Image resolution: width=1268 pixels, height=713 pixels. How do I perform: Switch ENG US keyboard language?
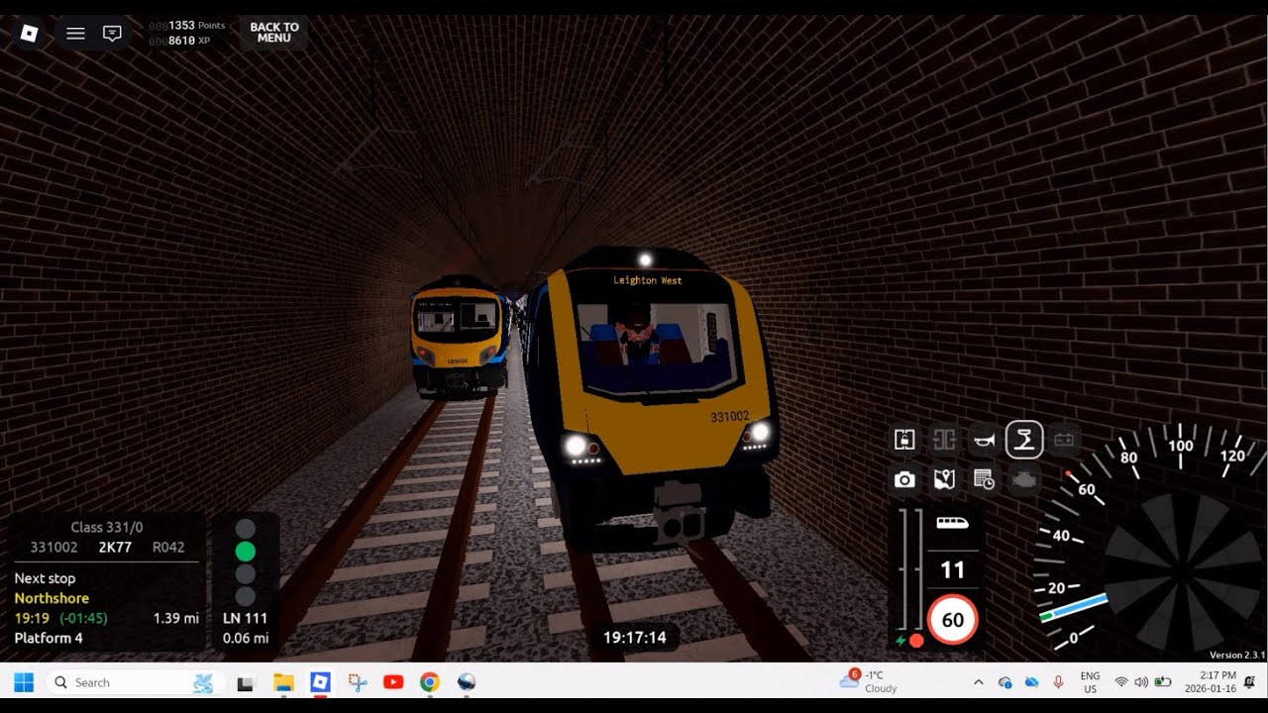click(1090, 682)
